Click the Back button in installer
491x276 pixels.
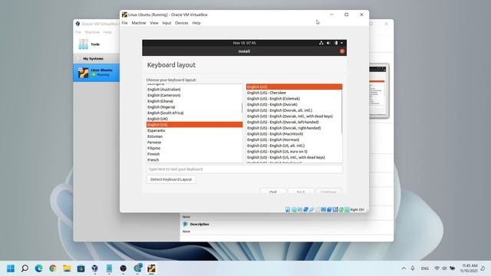(301, 191)
